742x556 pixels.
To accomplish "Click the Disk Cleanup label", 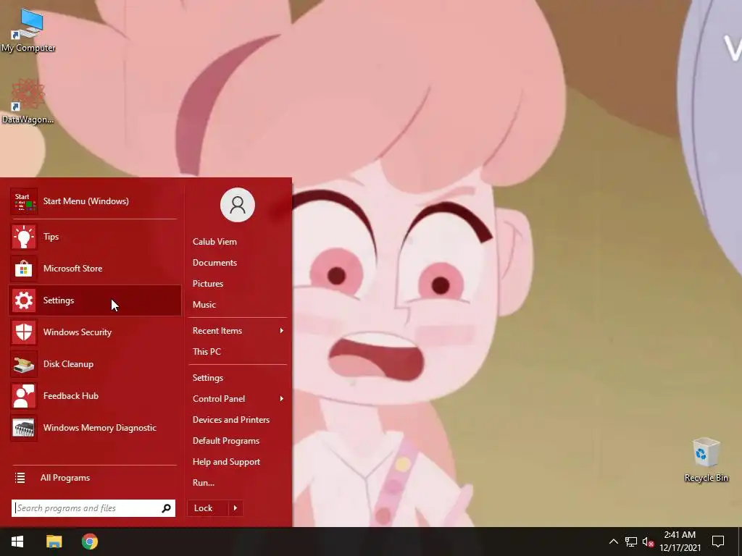I will [68, 364].
